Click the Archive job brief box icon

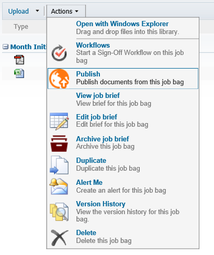point(59,143)
